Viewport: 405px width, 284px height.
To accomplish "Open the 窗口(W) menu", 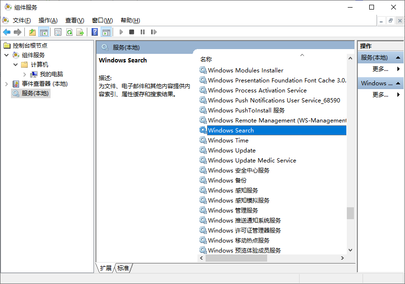I will 102,20.
